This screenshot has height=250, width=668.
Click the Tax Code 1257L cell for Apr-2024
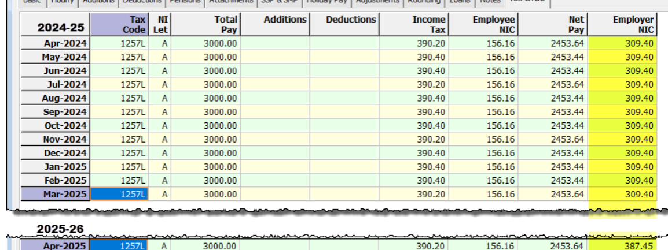(x=119, y=43)
